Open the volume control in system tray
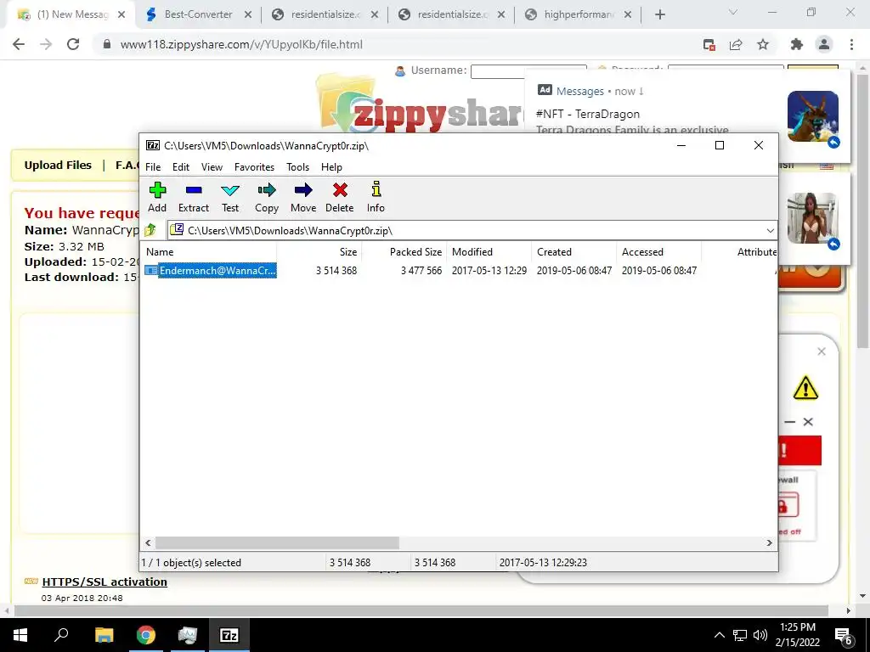This screenshot has width=870, height=652. [x=760, y=635]
